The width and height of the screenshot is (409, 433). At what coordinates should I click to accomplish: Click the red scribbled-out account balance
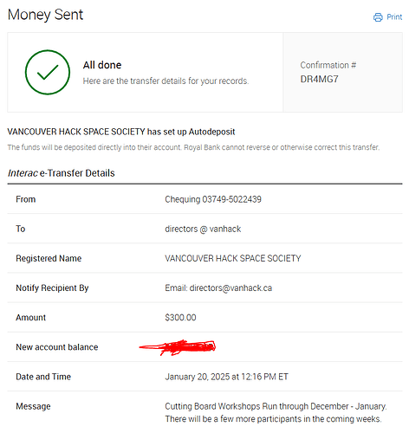point(178,347)
